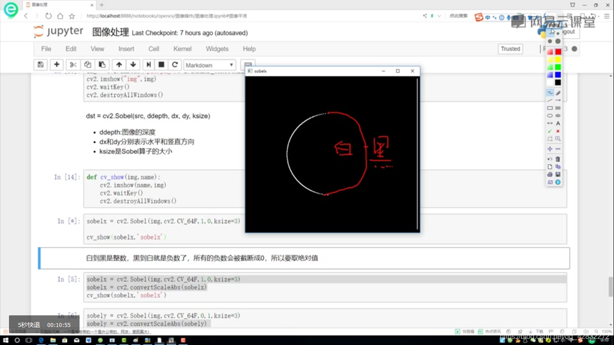Choose the large pen dot size
Screen dimensions: 614x345
(x=558, y=41)
